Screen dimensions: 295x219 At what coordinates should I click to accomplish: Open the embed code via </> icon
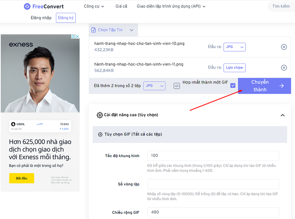[177, 85]
